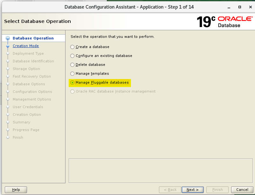
Task: Open the Creation Mode step link
Action: [26, 46]
